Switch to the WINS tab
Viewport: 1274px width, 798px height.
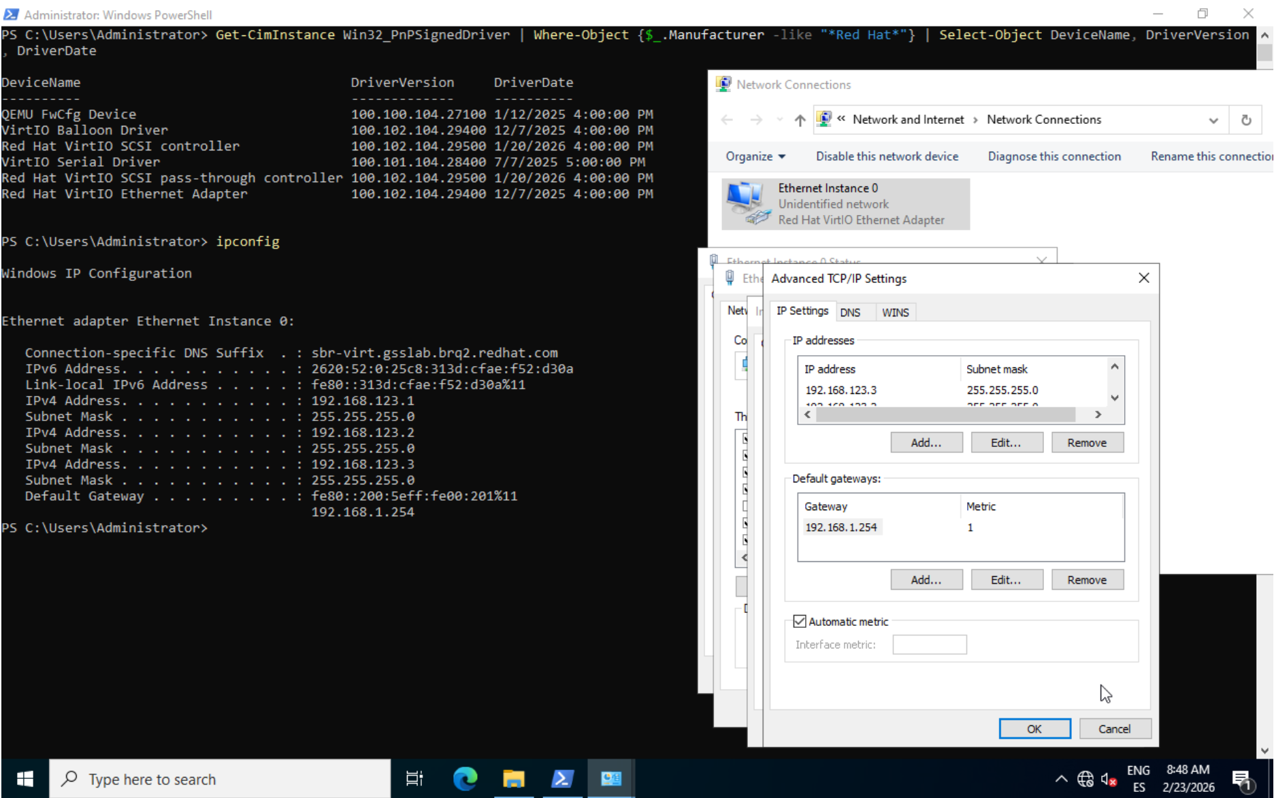(x=895, y=312)
